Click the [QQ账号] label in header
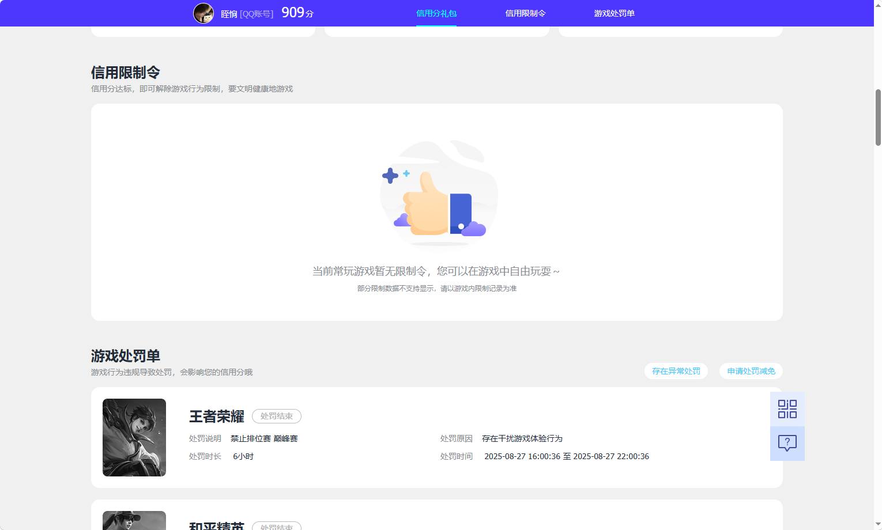The height and width of the screenshot is (530, 882). 257,14
